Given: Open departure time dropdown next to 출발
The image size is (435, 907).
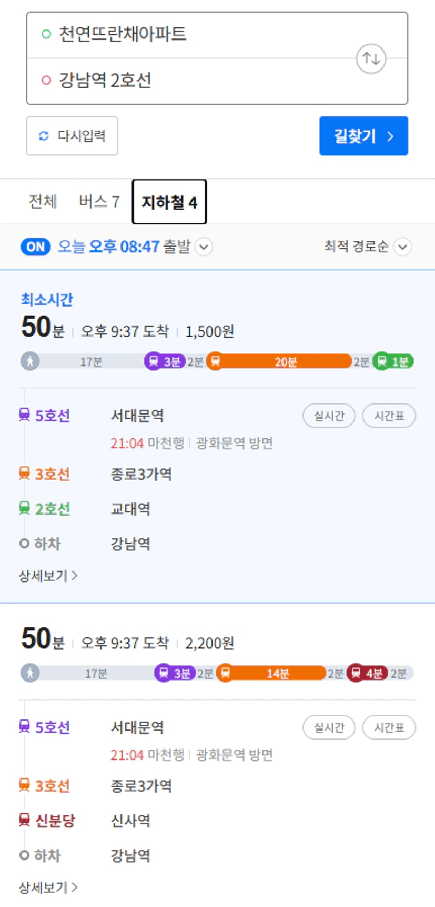Looking at the screenshot, I should [204, 247].
